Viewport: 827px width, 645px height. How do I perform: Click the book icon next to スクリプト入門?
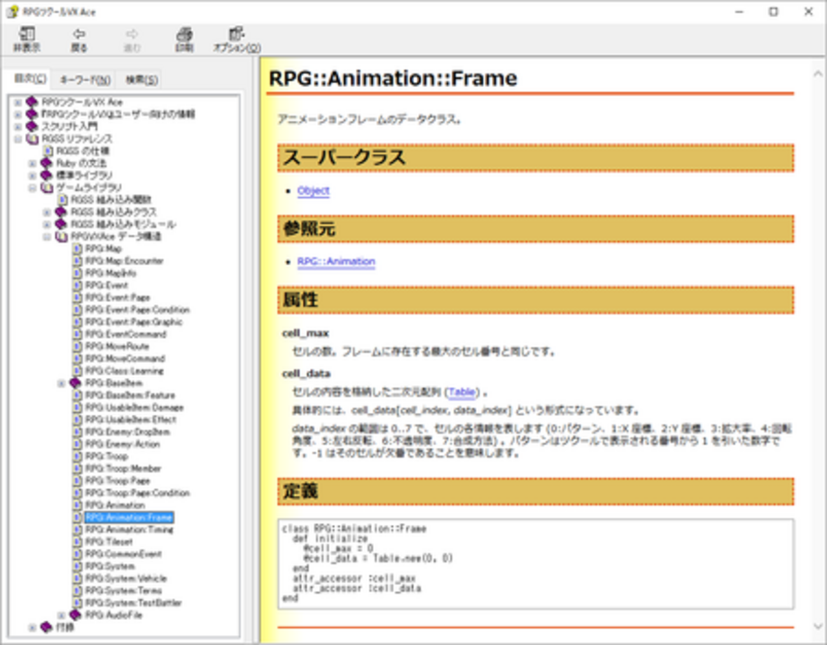click(32, 127)
